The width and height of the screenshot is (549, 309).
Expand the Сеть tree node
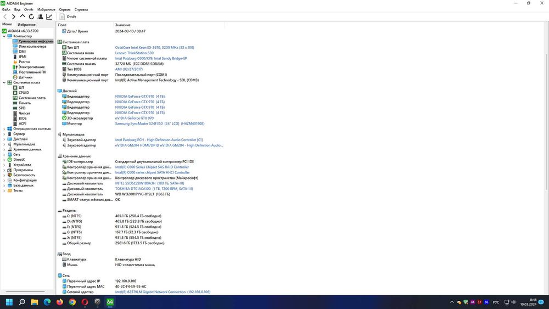click(4, 154)
